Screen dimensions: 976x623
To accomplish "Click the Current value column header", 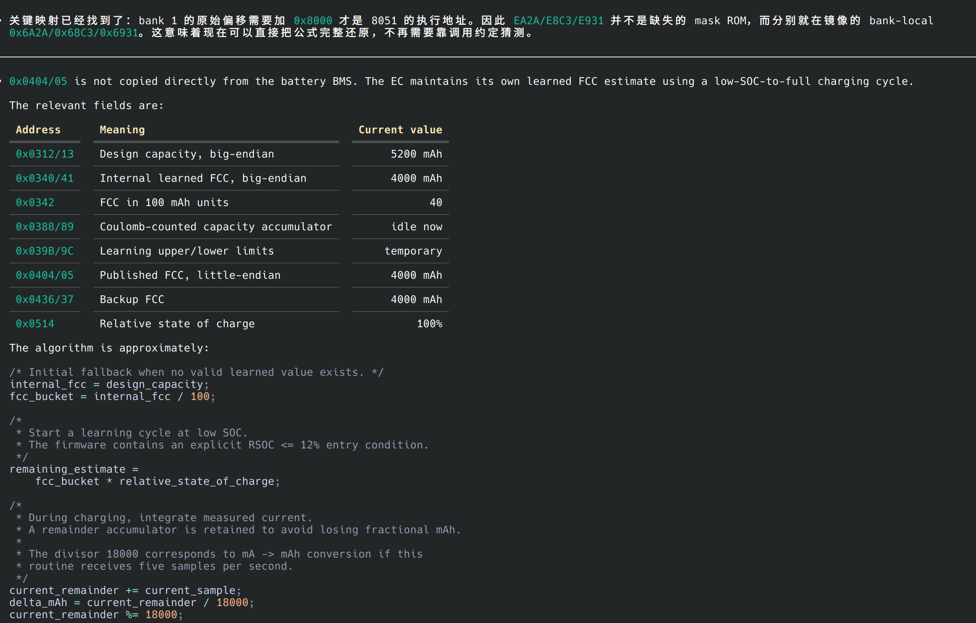I will pos(401,130).
